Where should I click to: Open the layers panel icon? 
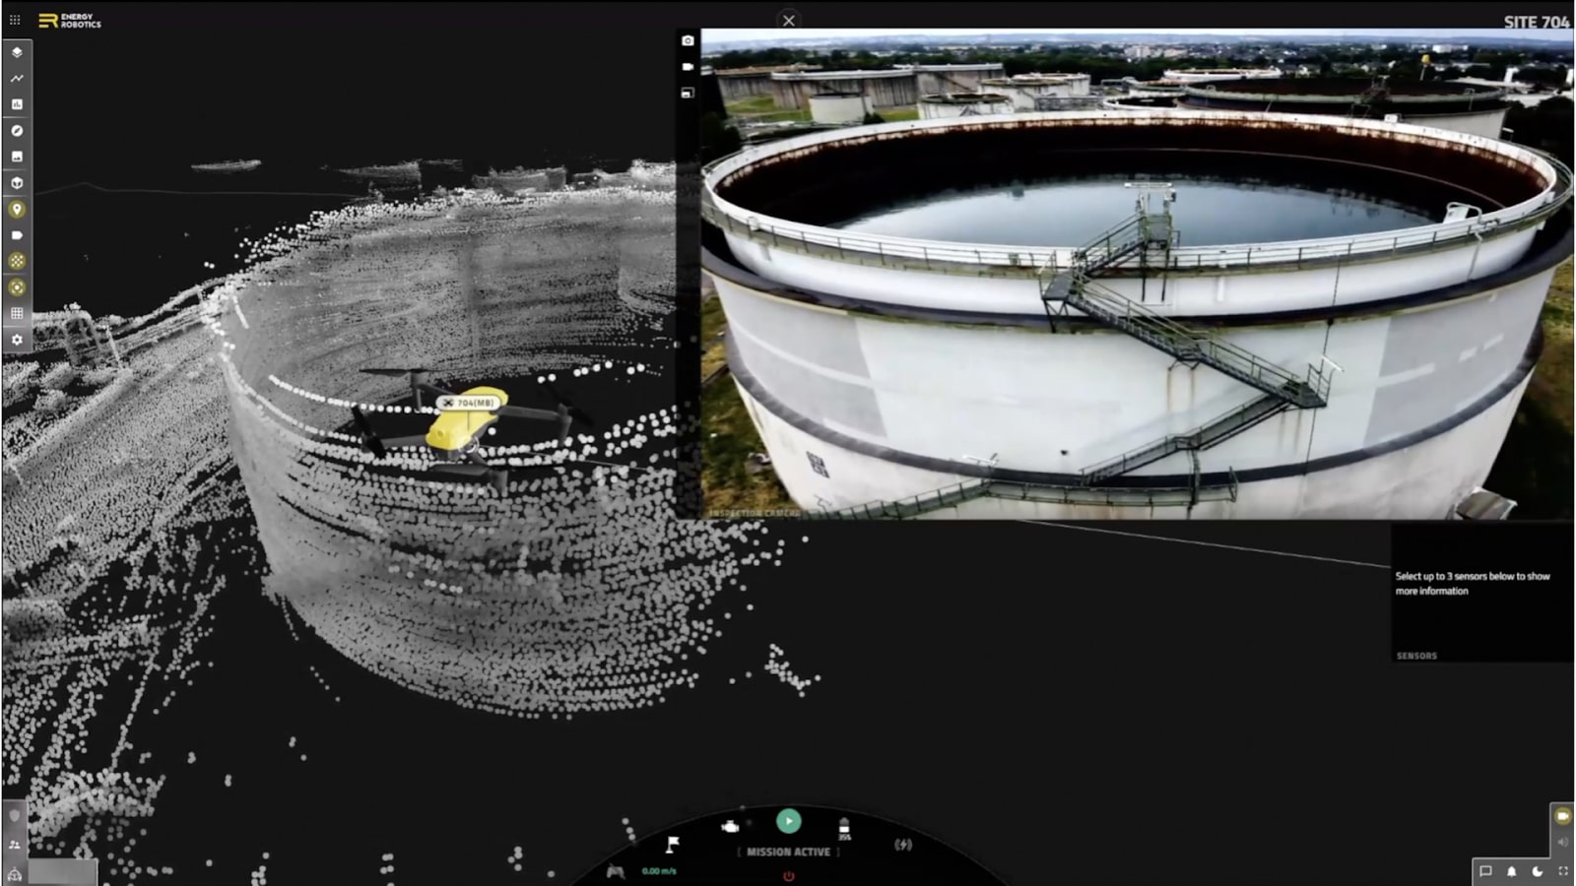point(17,52)
